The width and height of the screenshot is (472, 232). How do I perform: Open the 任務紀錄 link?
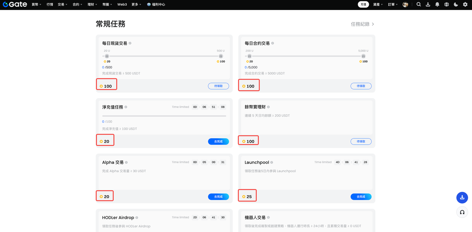pos(360,24)
